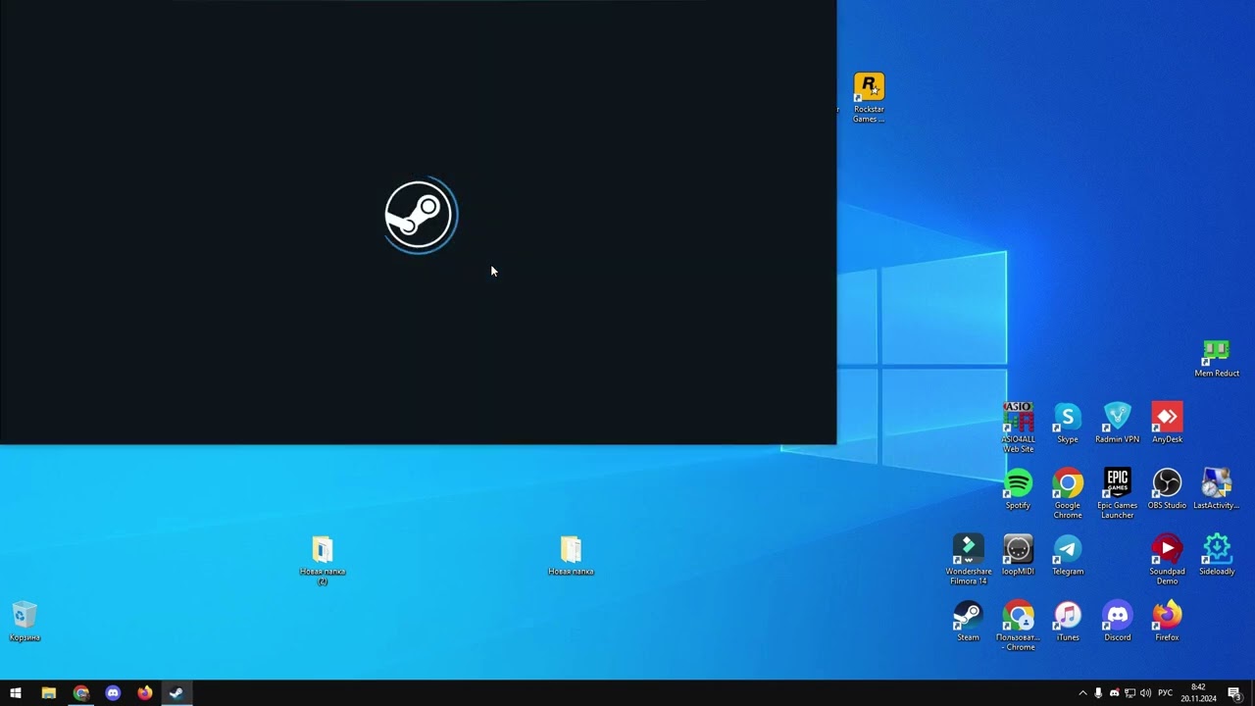
Task: Open the loopMIDI desktop shortcut
Action: click(x=1018, y=554)
